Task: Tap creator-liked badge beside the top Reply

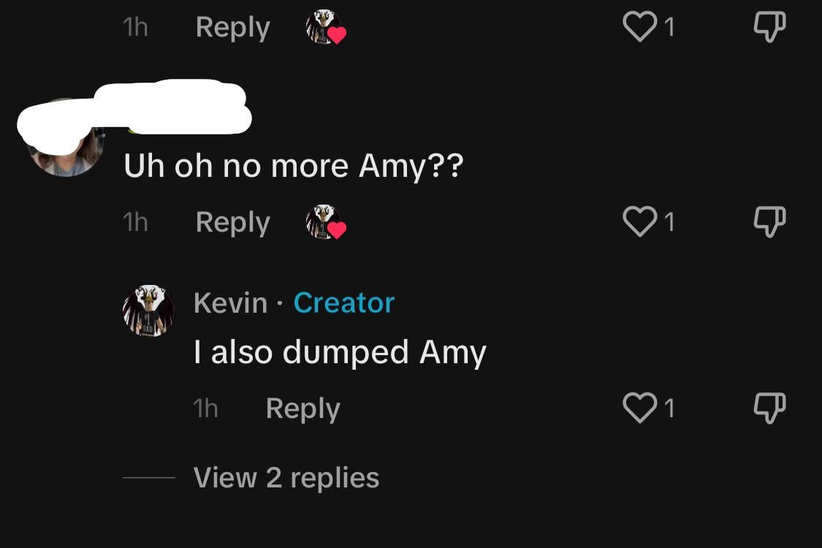Action: [326, 27]
